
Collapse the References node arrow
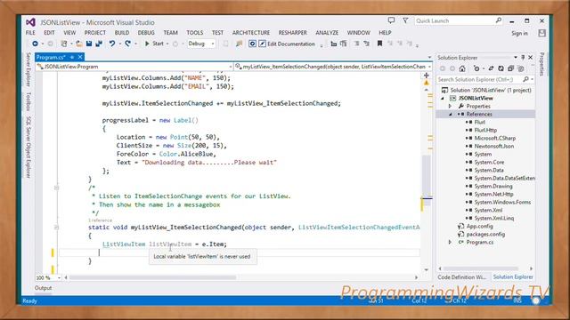[451, 115]
